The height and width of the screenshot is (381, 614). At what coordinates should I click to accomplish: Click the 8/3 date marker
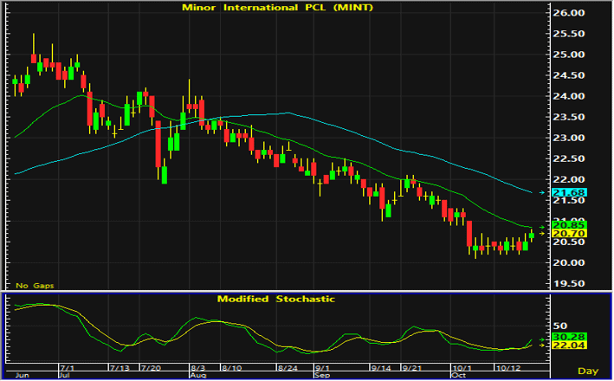coord(197,368)
